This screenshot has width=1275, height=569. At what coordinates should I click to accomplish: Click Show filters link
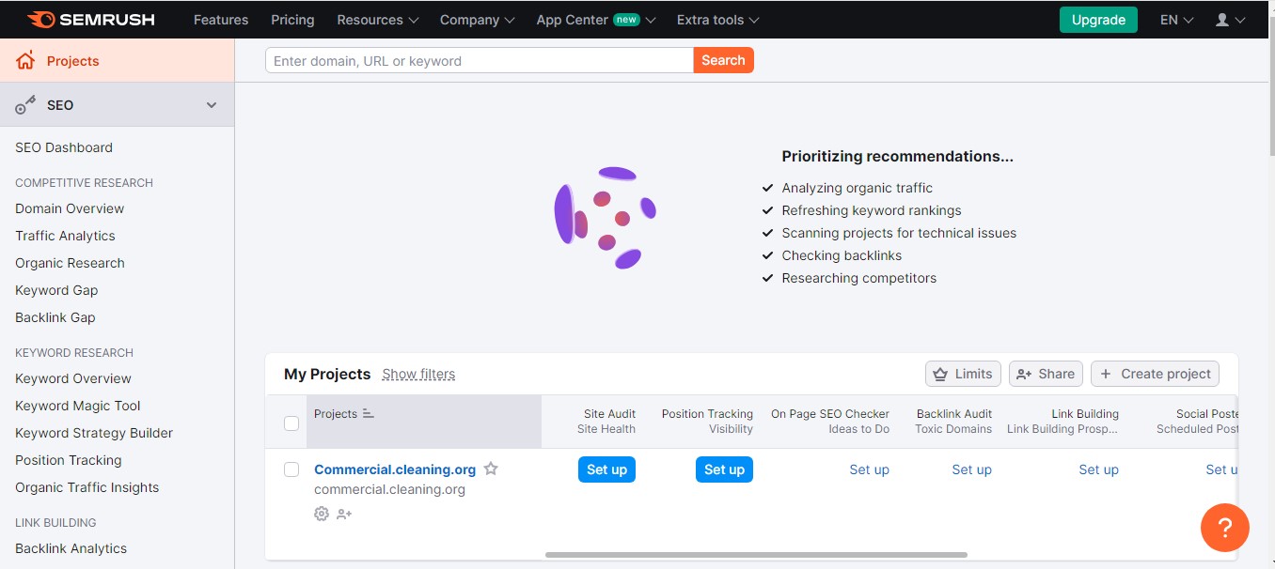418,374
